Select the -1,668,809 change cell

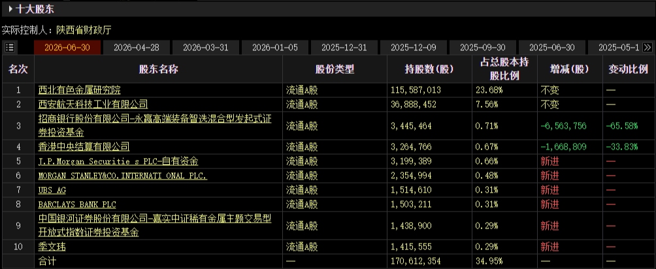click(563, 147)
